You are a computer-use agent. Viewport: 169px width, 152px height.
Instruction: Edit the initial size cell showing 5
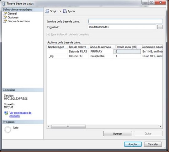127,52
